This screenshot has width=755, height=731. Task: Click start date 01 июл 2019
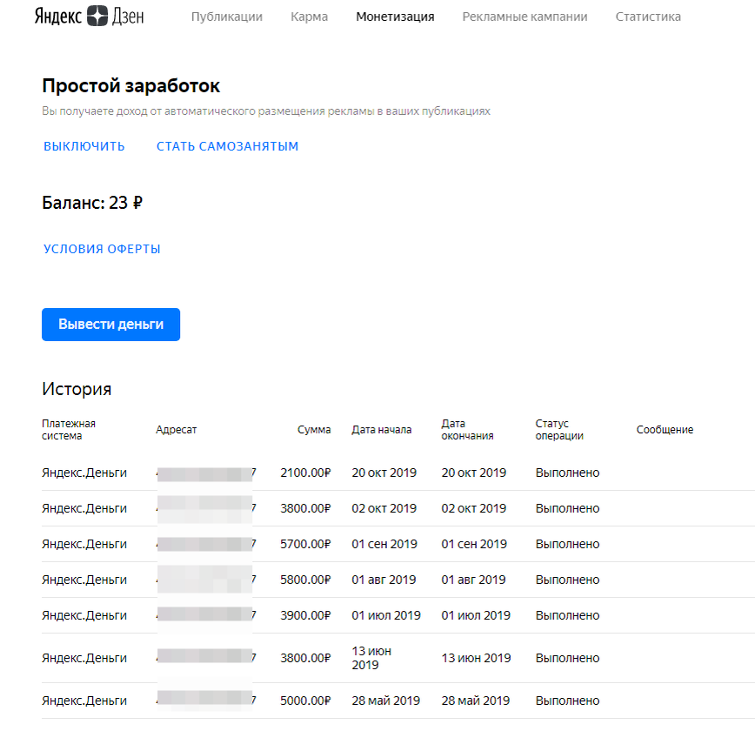click(x=386, y=615)
